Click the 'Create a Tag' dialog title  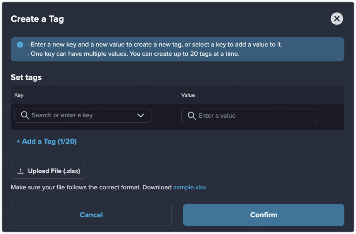tap(37, 19)
